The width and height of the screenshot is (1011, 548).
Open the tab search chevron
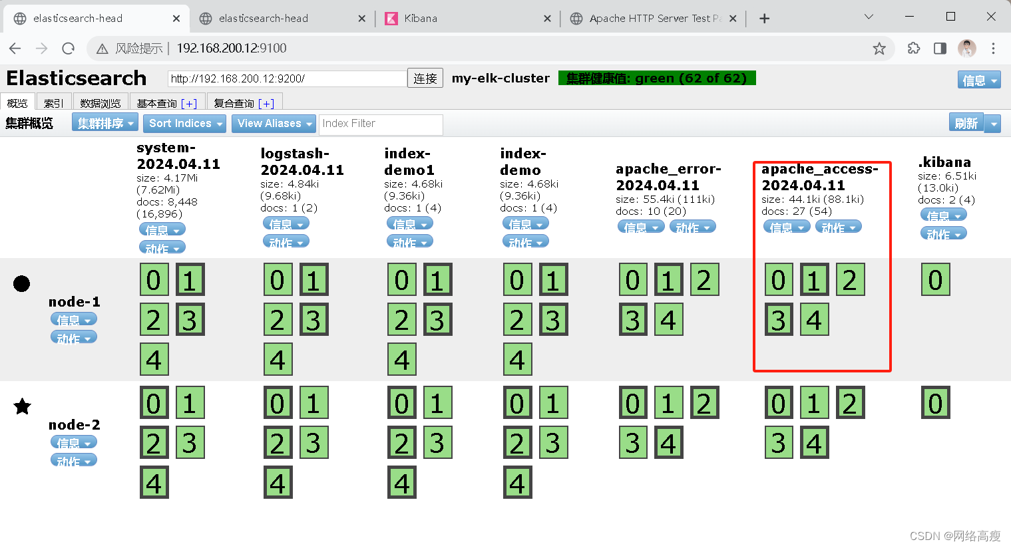[869, 17]
